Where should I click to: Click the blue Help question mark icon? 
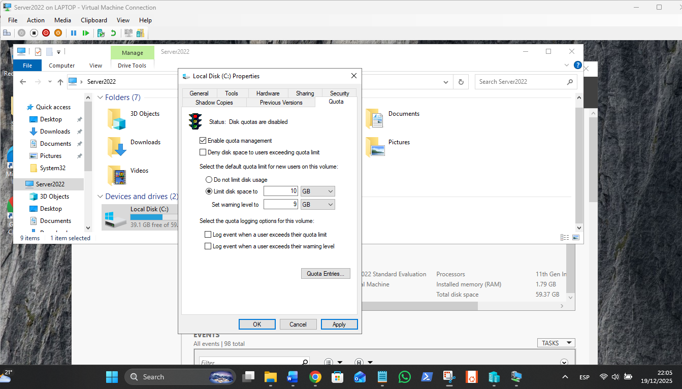(577, 66)
